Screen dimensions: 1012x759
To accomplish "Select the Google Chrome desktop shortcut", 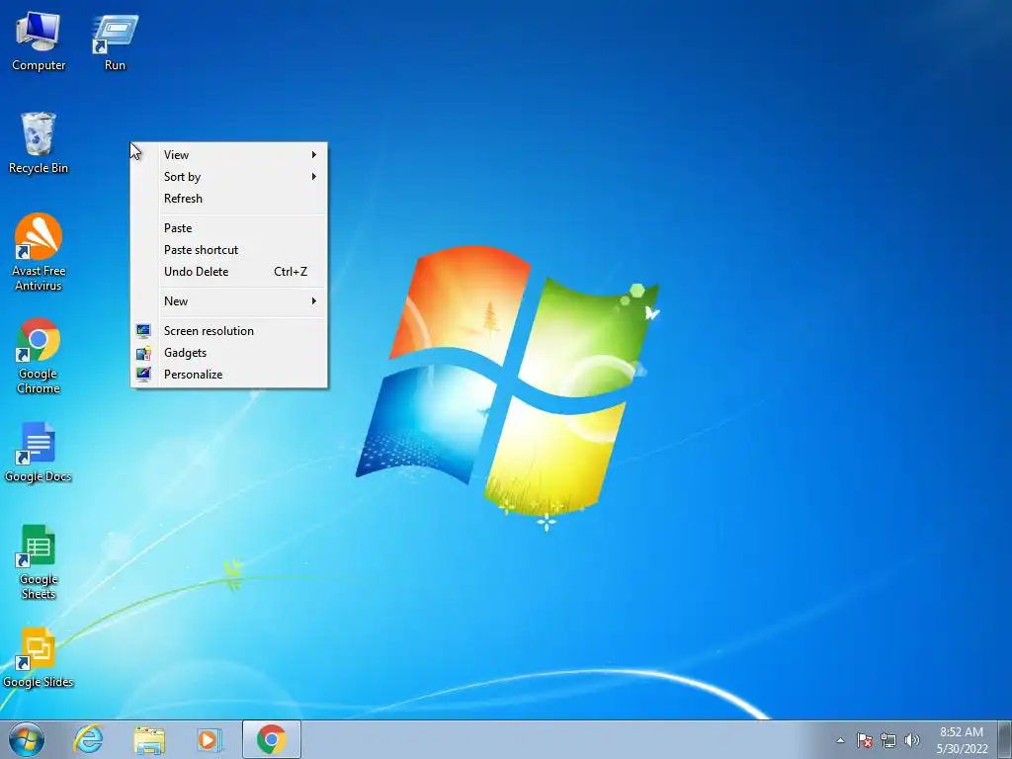I will pos(39,356).
